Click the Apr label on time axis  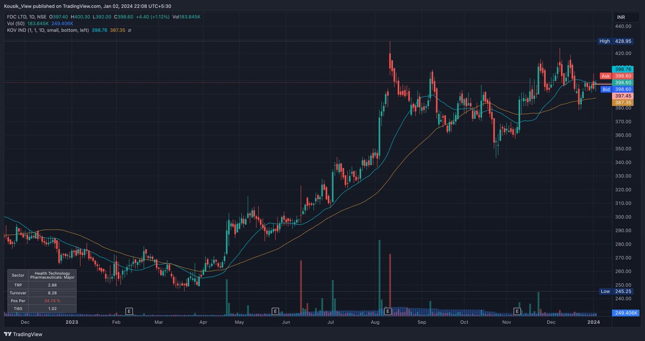[x=203, y=322]
